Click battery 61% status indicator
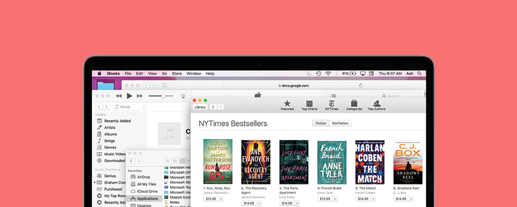 349,74
